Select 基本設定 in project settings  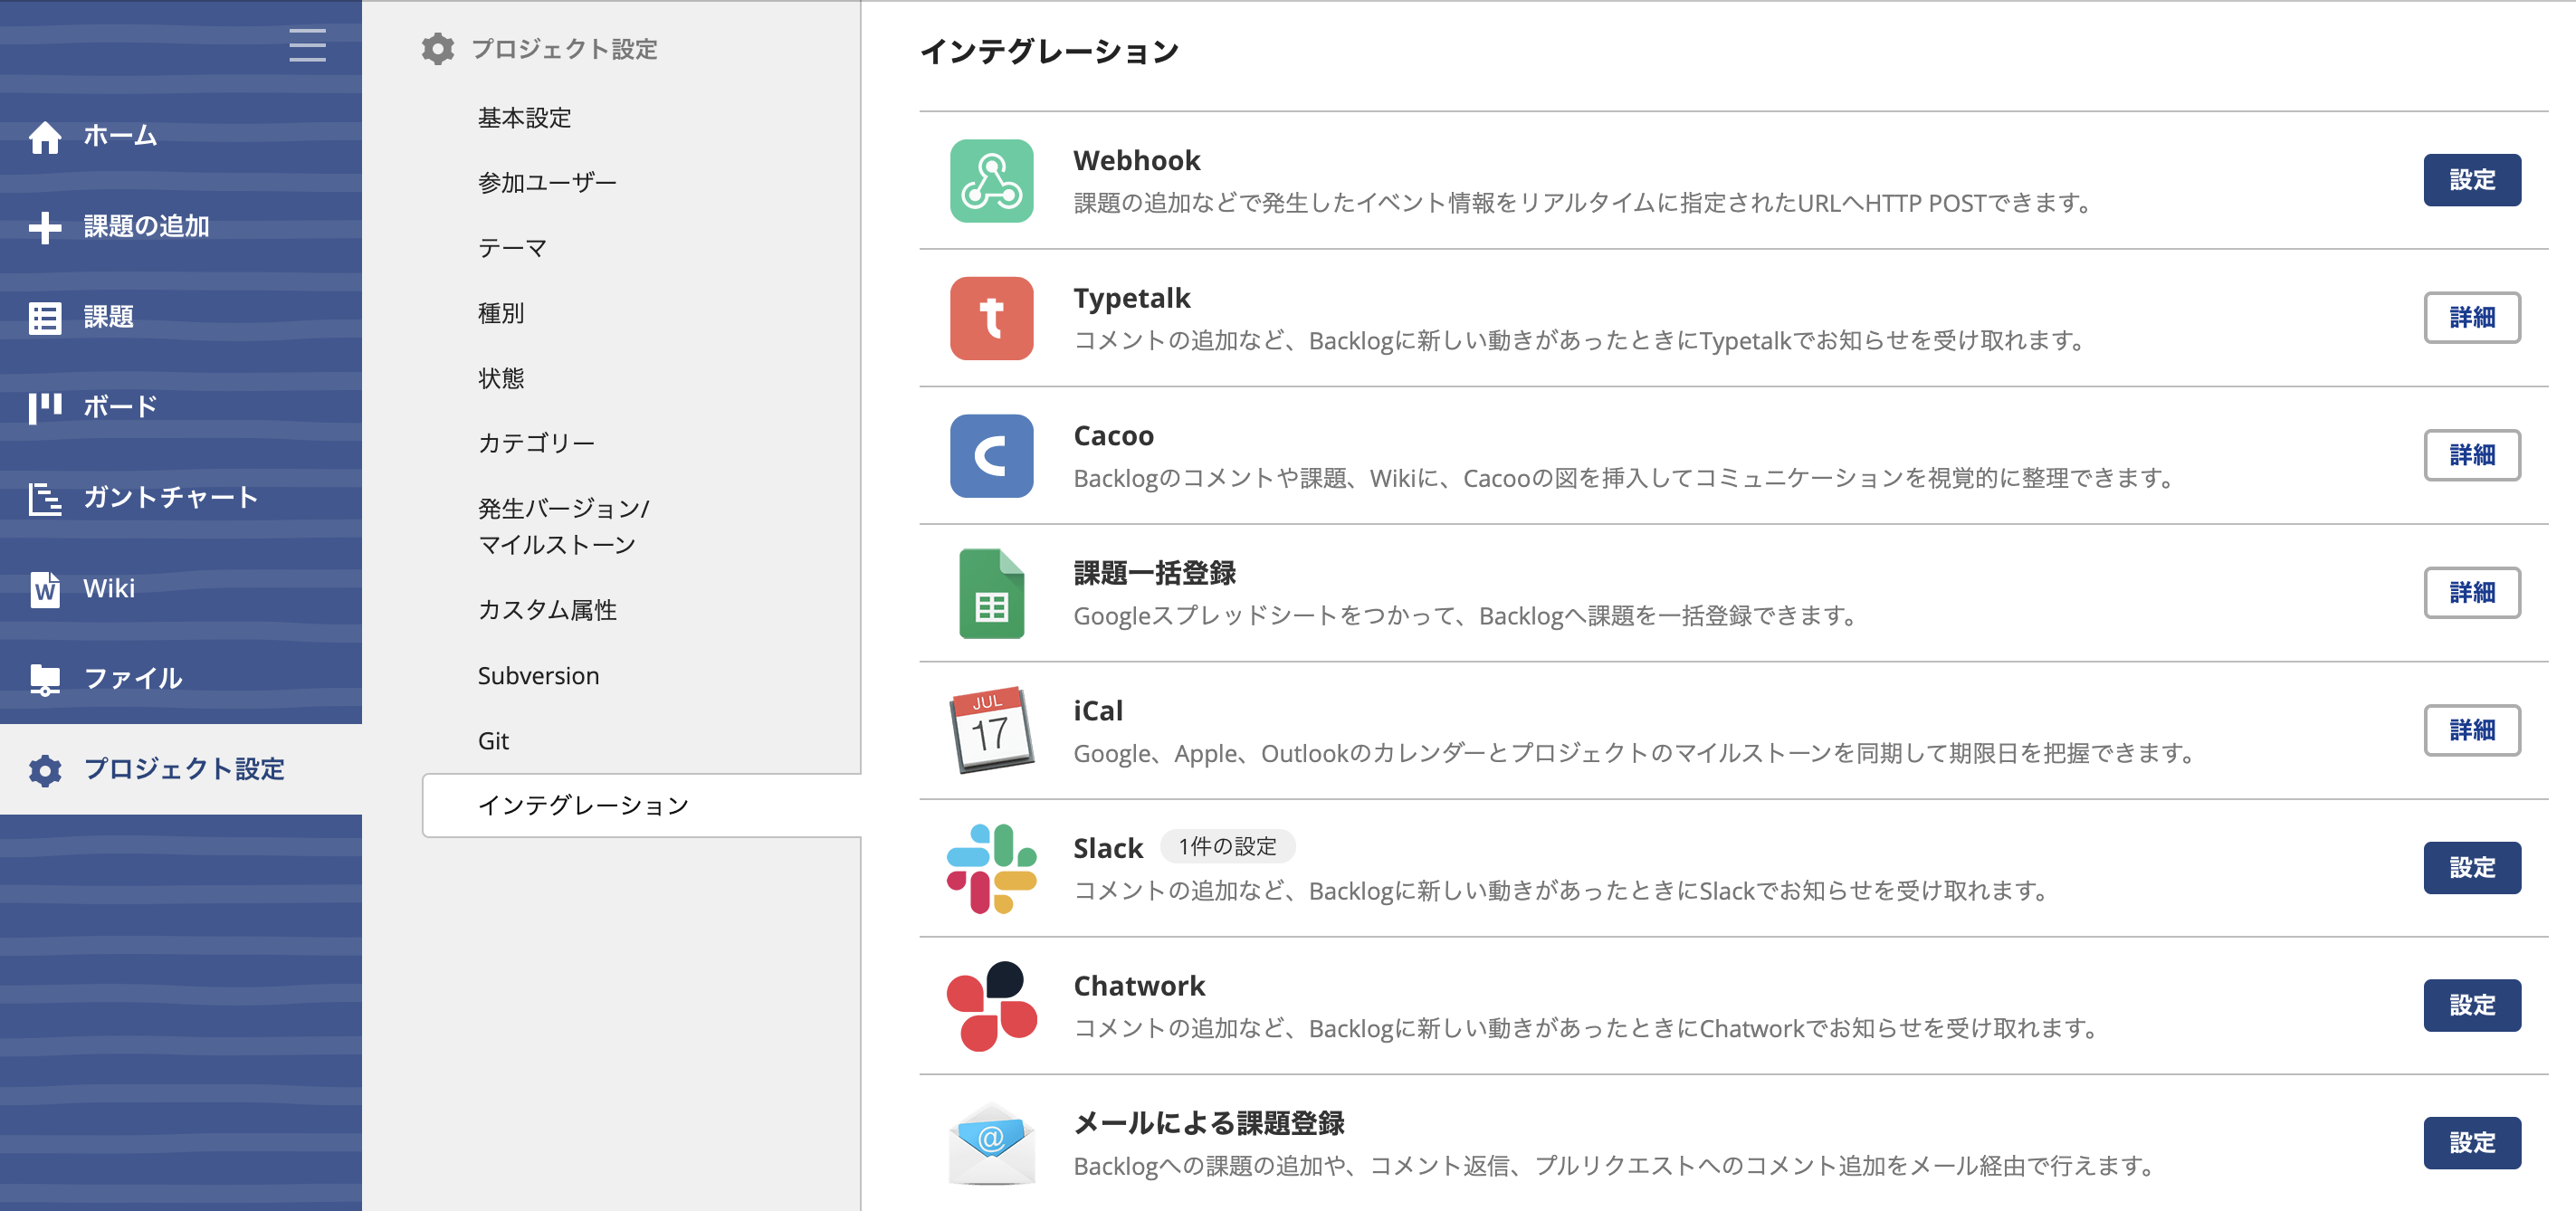(x=525, y=118)
